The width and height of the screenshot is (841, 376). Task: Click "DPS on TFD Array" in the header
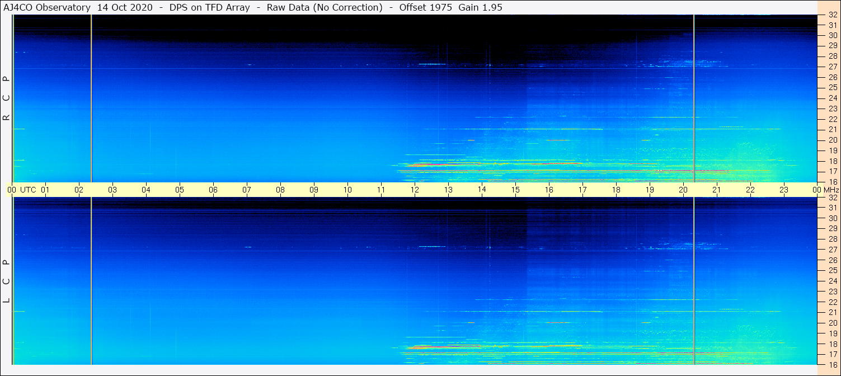(209, 7)
